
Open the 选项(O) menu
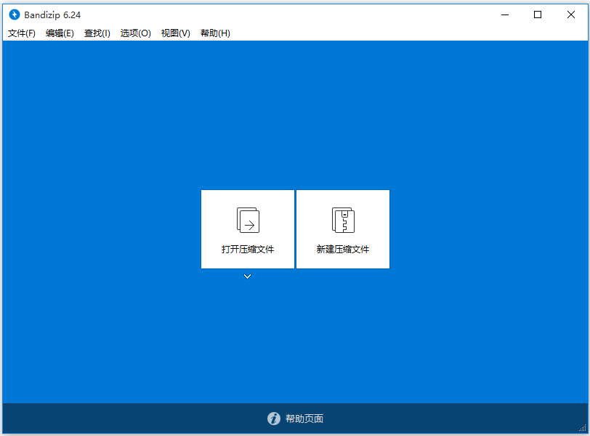135,33
